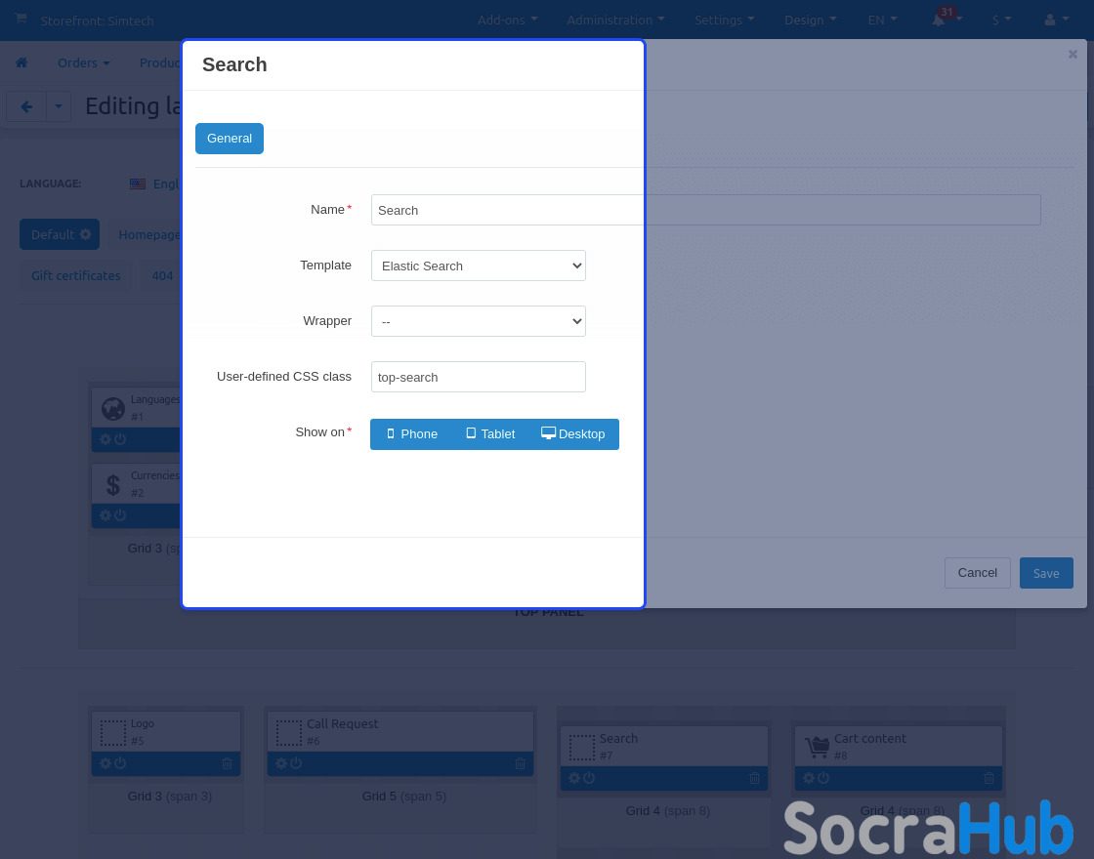
Task: Click the back arrow button
Action: (x=26, y=106)
